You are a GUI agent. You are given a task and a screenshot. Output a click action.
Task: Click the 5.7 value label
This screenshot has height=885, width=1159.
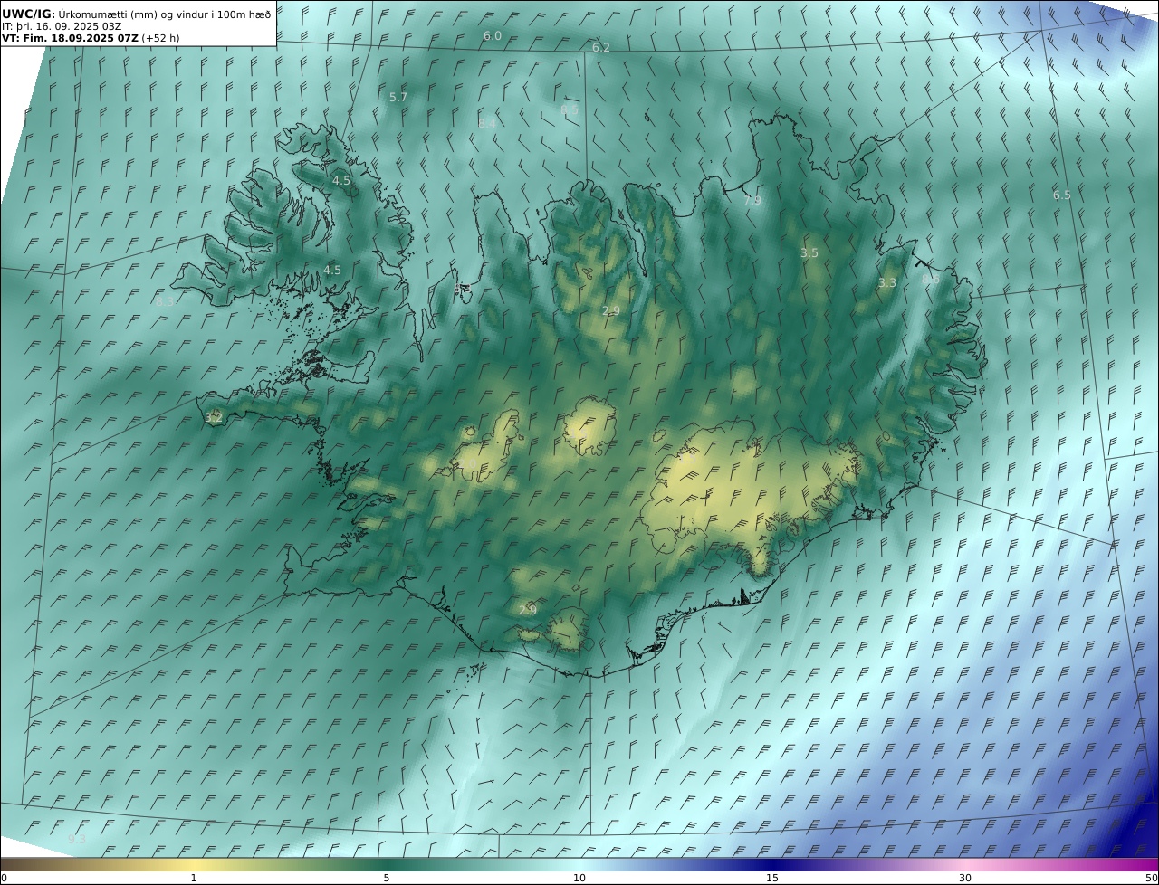pos(398,97)
